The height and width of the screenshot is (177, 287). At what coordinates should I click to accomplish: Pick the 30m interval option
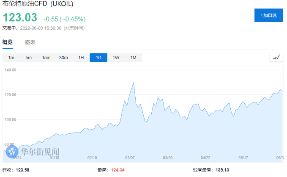point(63,58)
